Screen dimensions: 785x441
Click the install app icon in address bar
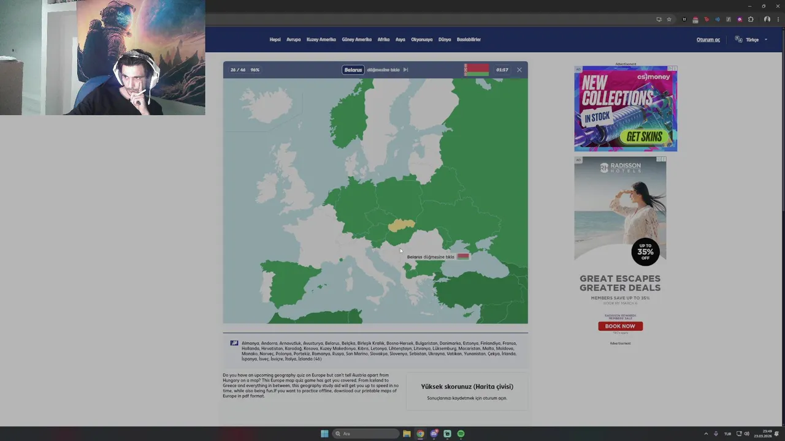[x=659, y=19]
